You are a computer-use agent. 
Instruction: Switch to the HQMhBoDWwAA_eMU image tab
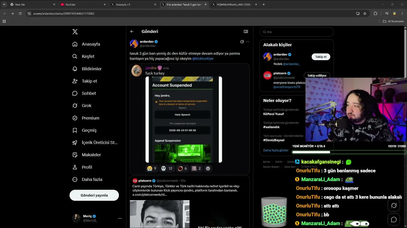click(x=234, y=4)
